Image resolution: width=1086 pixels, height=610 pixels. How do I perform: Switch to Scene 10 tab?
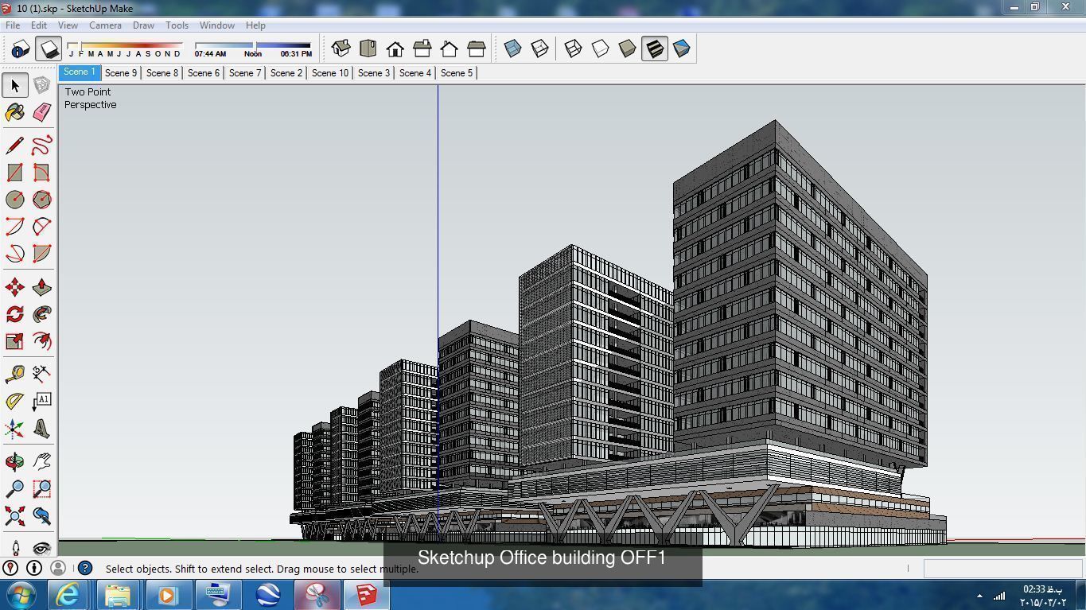point(330,72)
